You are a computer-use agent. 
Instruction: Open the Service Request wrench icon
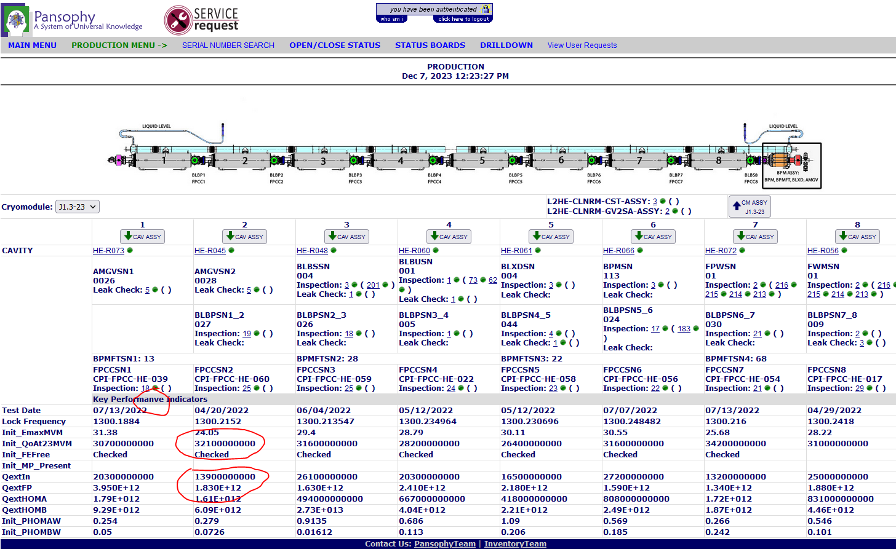click(x=178, y=20)
